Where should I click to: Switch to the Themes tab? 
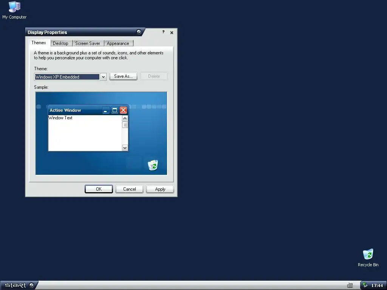click(x=39, y=43)
